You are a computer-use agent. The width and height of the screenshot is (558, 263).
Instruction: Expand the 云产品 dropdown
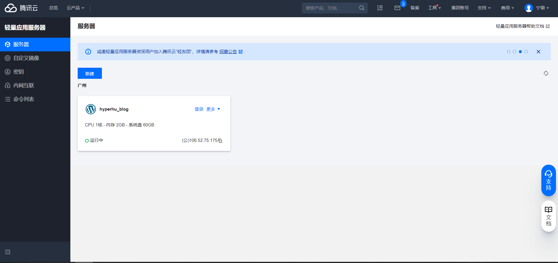coord(76,8)
